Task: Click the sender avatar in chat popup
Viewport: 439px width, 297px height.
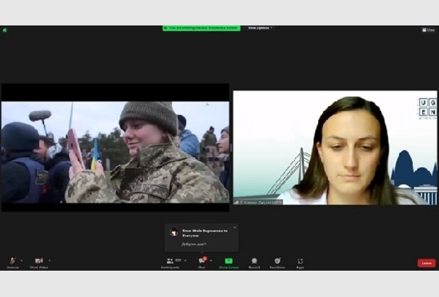Action: point(174,232)
